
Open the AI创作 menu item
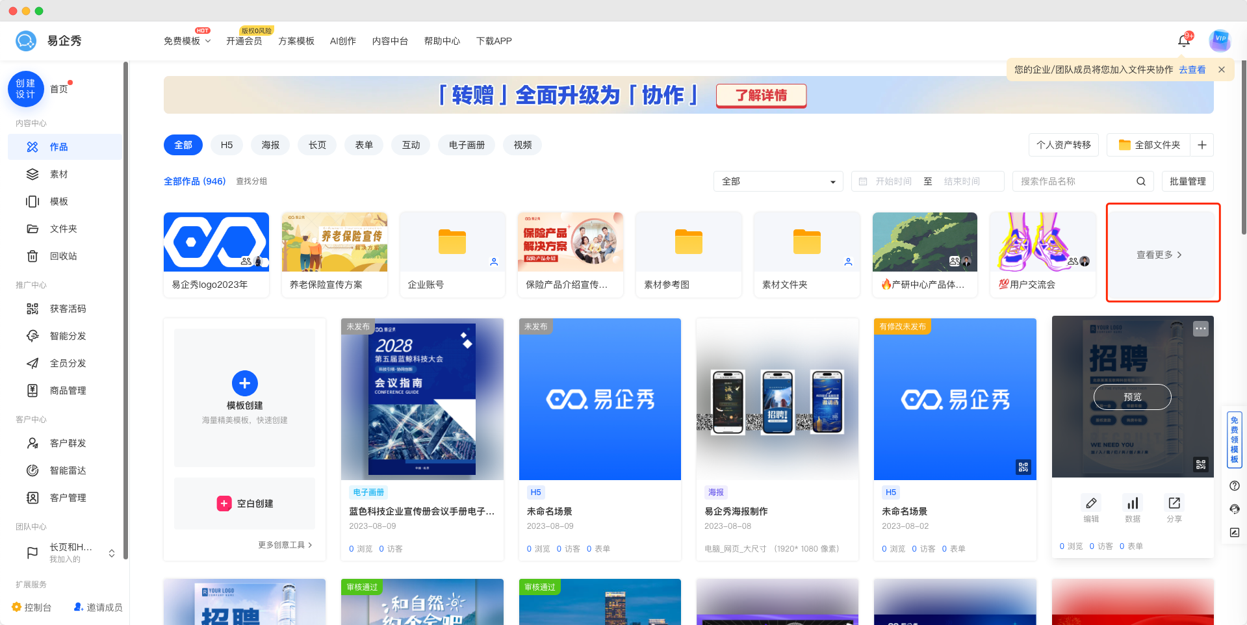tap(343, 41)
